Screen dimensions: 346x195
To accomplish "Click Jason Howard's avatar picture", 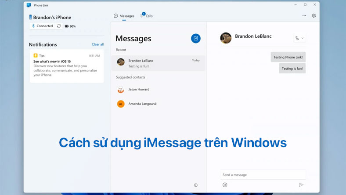I will pos(121,90).
